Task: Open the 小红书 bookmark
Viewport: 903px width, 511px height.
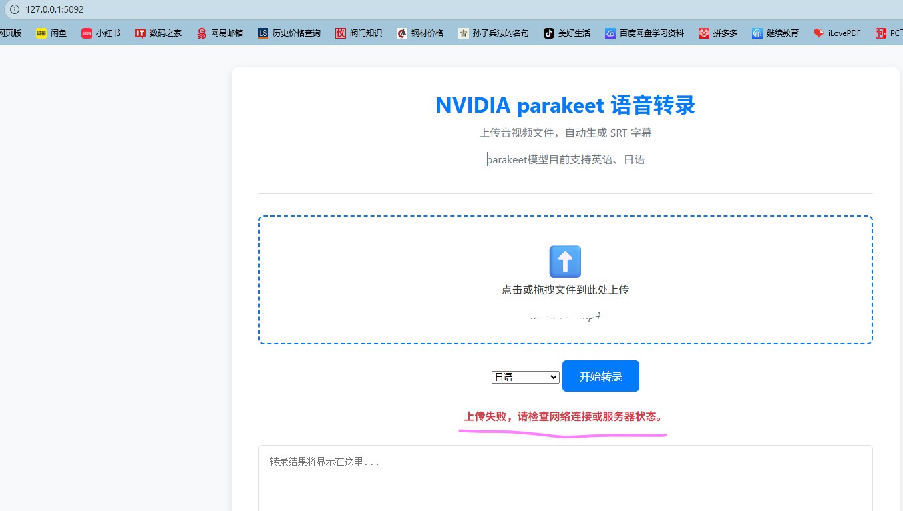Action: pos(101,33)
